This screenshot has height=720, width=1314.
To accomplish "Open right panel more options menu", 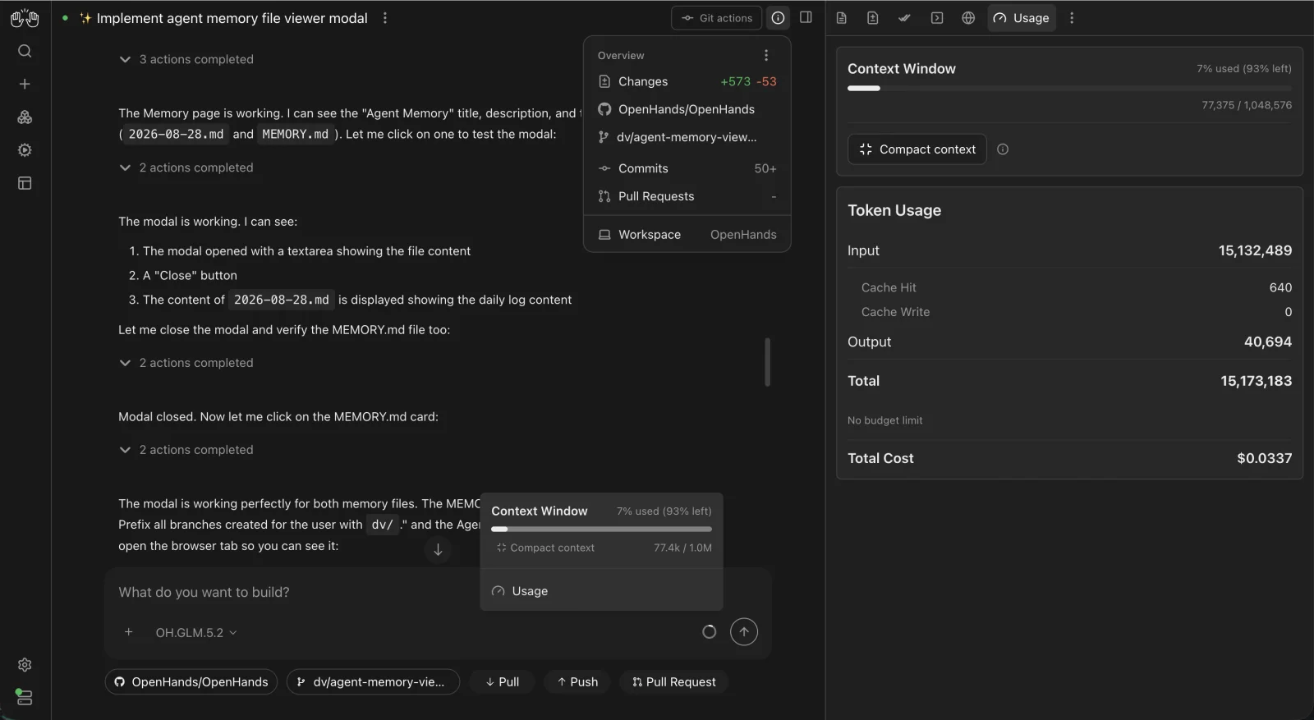I will (x=1072, y=18).
